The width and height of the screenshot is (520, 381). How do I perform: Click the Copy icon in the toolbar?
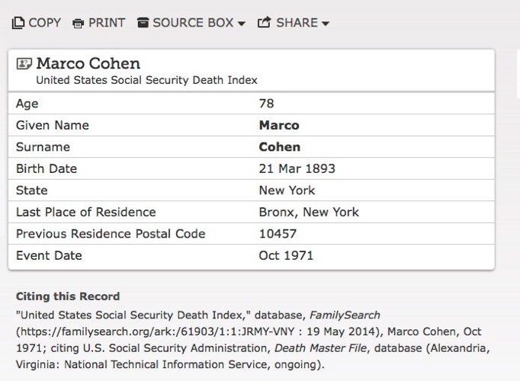(x=18, y=23)
